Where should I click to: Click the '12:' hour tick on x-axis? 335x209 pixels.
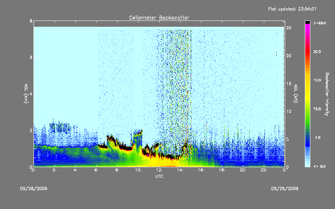(x=159, y=170)
